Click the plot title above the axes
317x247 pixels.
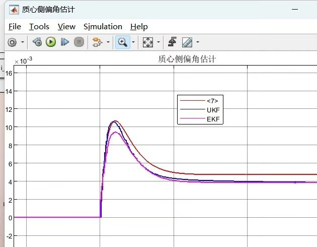(187, 59)
